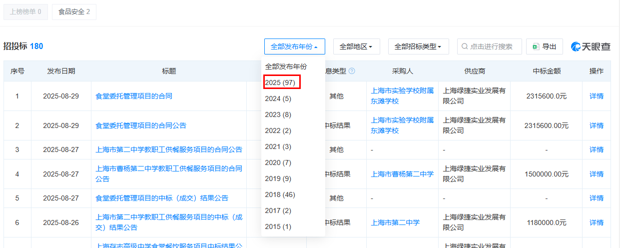Open 食堂委托管理项目的中标（成交）结果公告
The height and width of the screenshot is (248, 620).
click(162, 198)
